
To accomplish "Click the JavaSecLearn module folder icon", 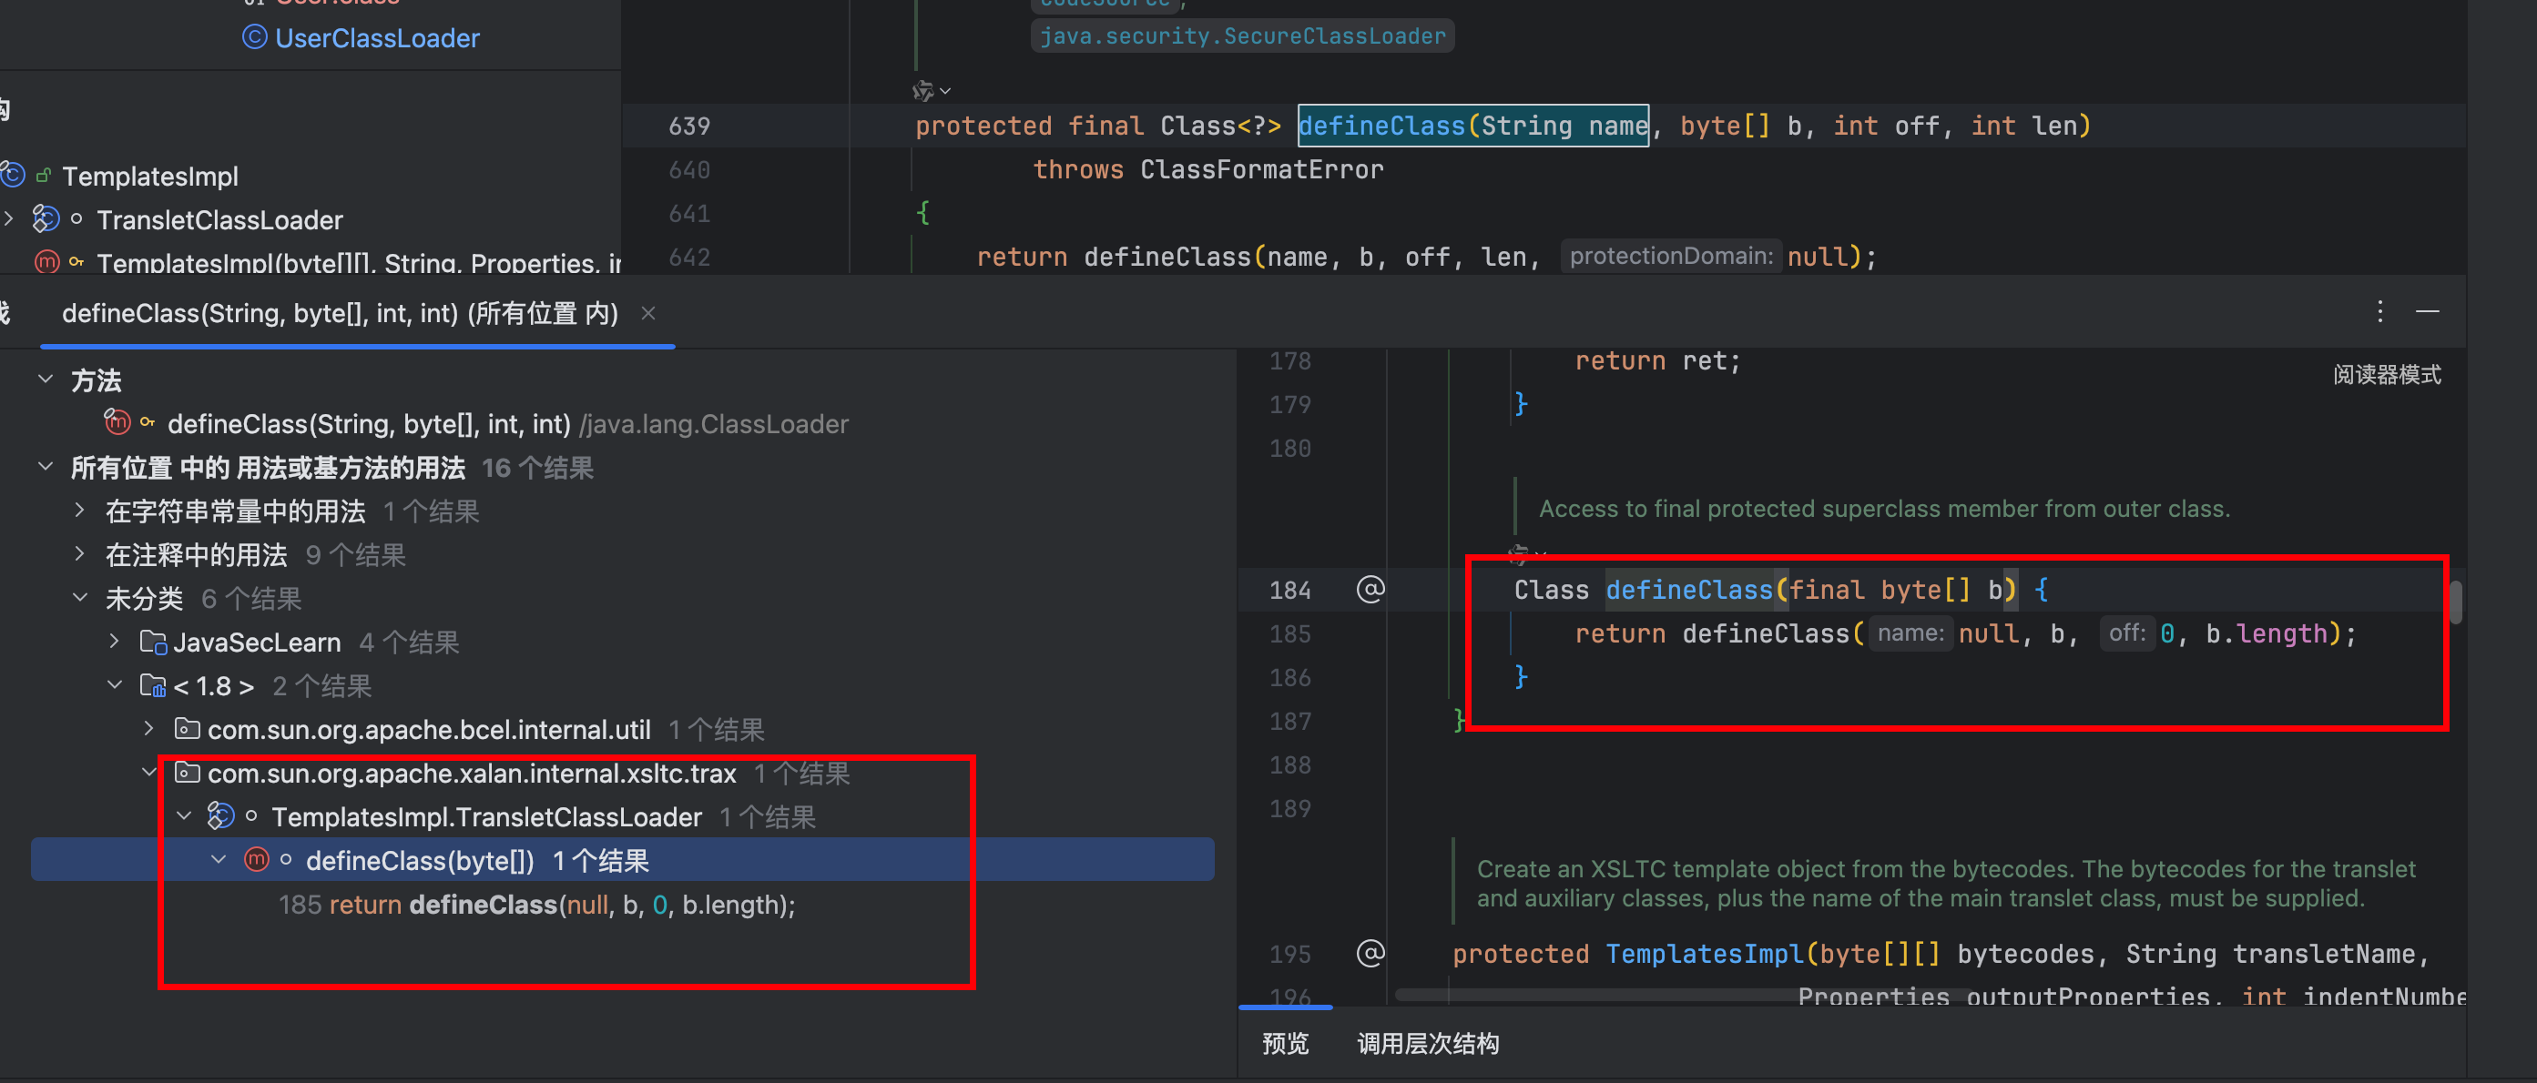I will coord(153,642).
